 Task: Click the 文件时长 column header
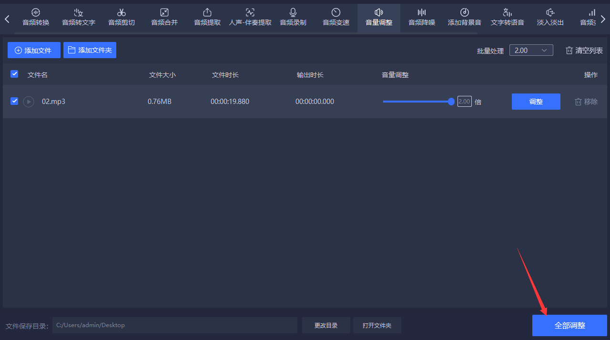[225, 75]
